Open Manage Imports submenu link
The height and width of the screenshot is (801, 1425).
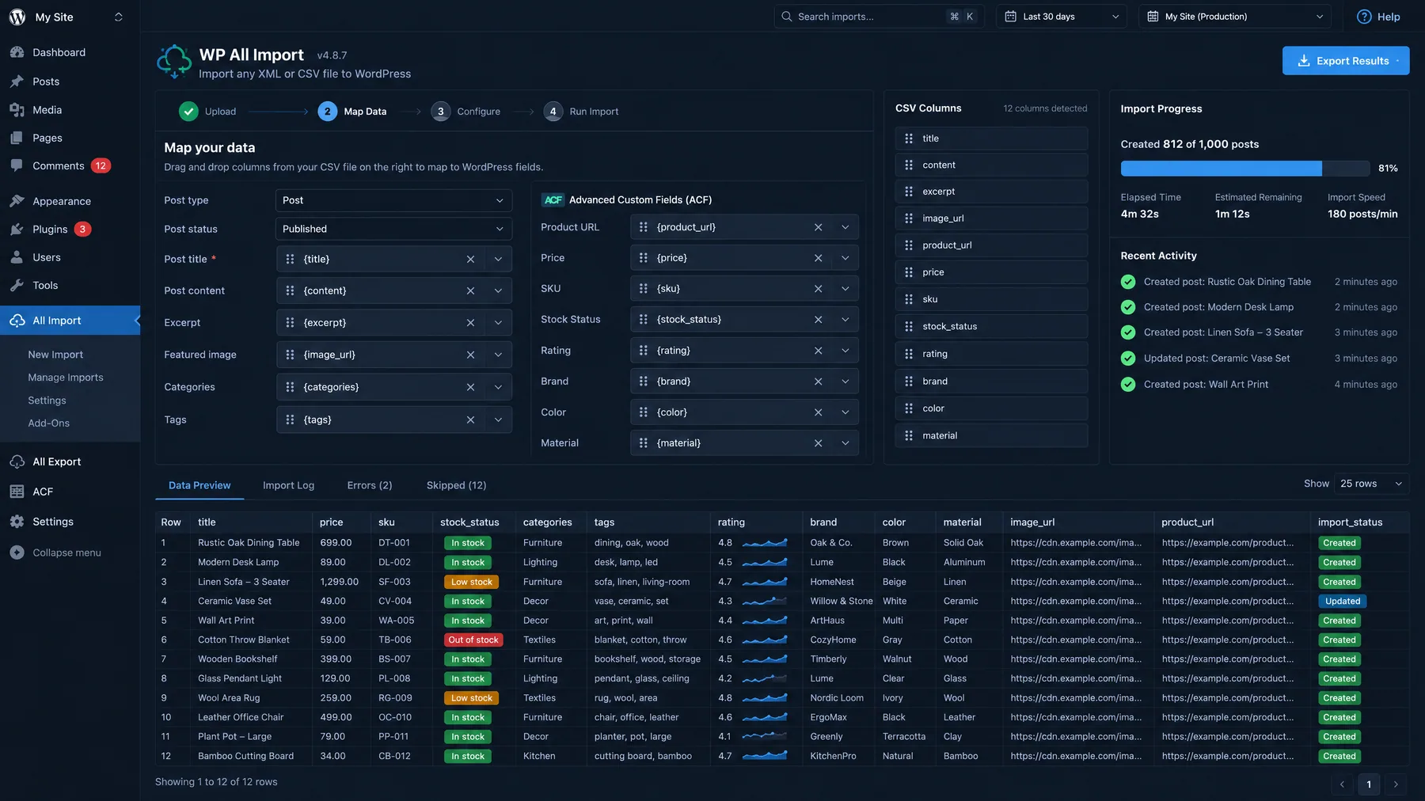click(x=66, y=378)
